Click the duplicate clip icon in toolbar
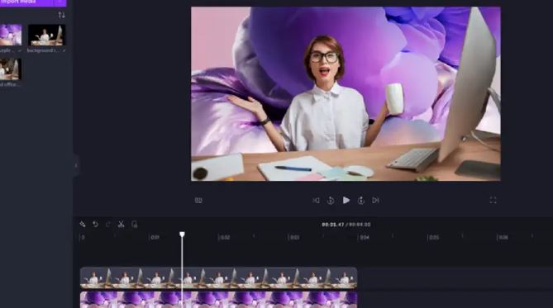The image size is (553, 308). pos(134,224)
